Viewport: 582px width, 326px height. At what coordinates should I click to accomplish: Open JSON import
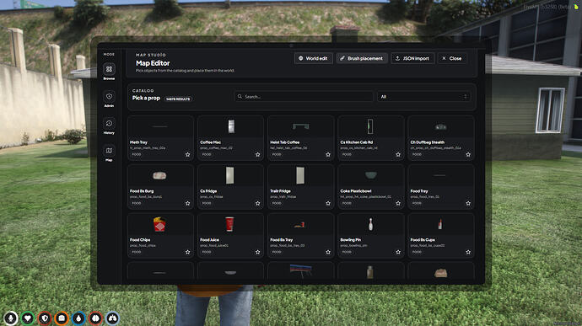coord(412,58)
